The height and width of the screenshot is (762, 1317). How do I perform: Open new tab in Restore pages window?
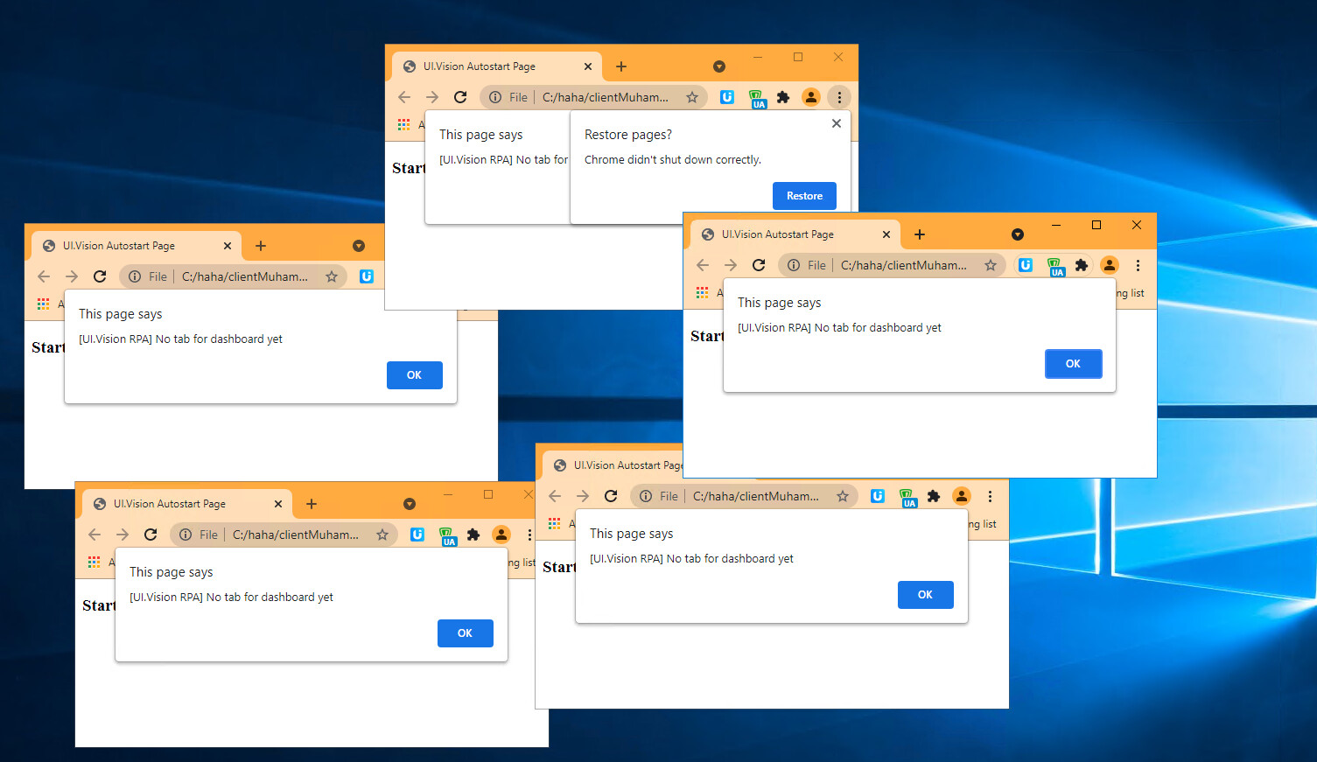[x=621, y=66]
